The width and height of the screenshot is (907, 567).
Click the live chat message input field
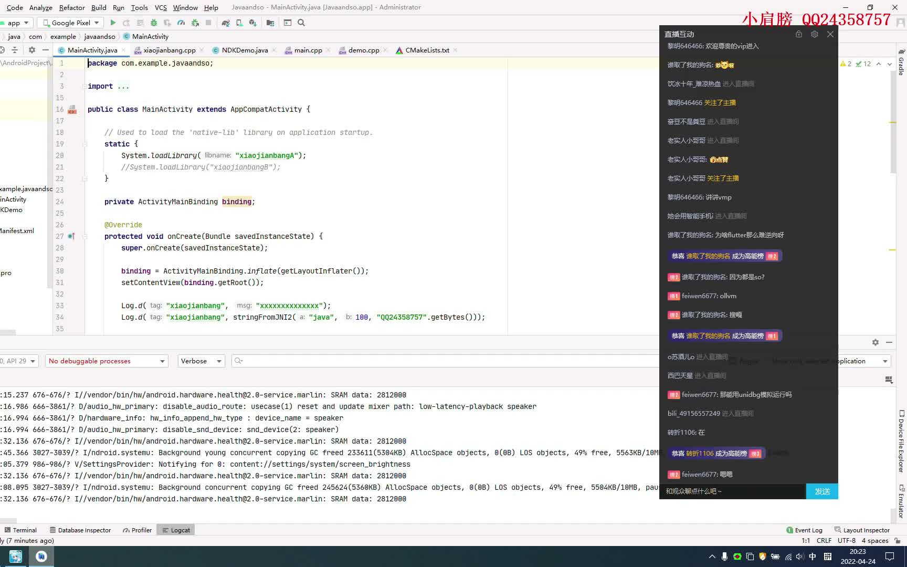click(733, 491)
